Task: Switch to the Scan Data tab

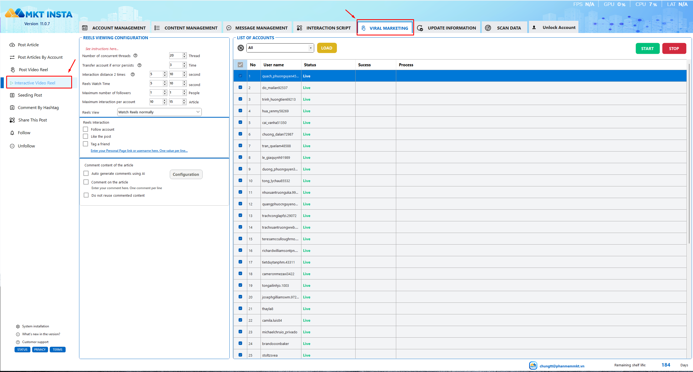Action: click(504, 28)
